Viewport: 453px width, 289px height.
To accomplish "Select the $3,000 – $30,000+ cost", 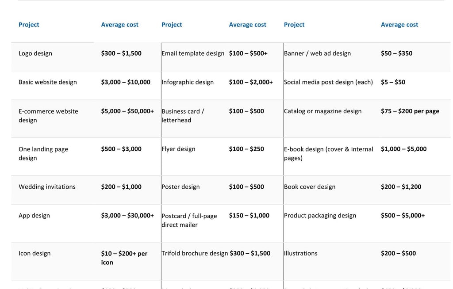I will click(x=127, y=216).
